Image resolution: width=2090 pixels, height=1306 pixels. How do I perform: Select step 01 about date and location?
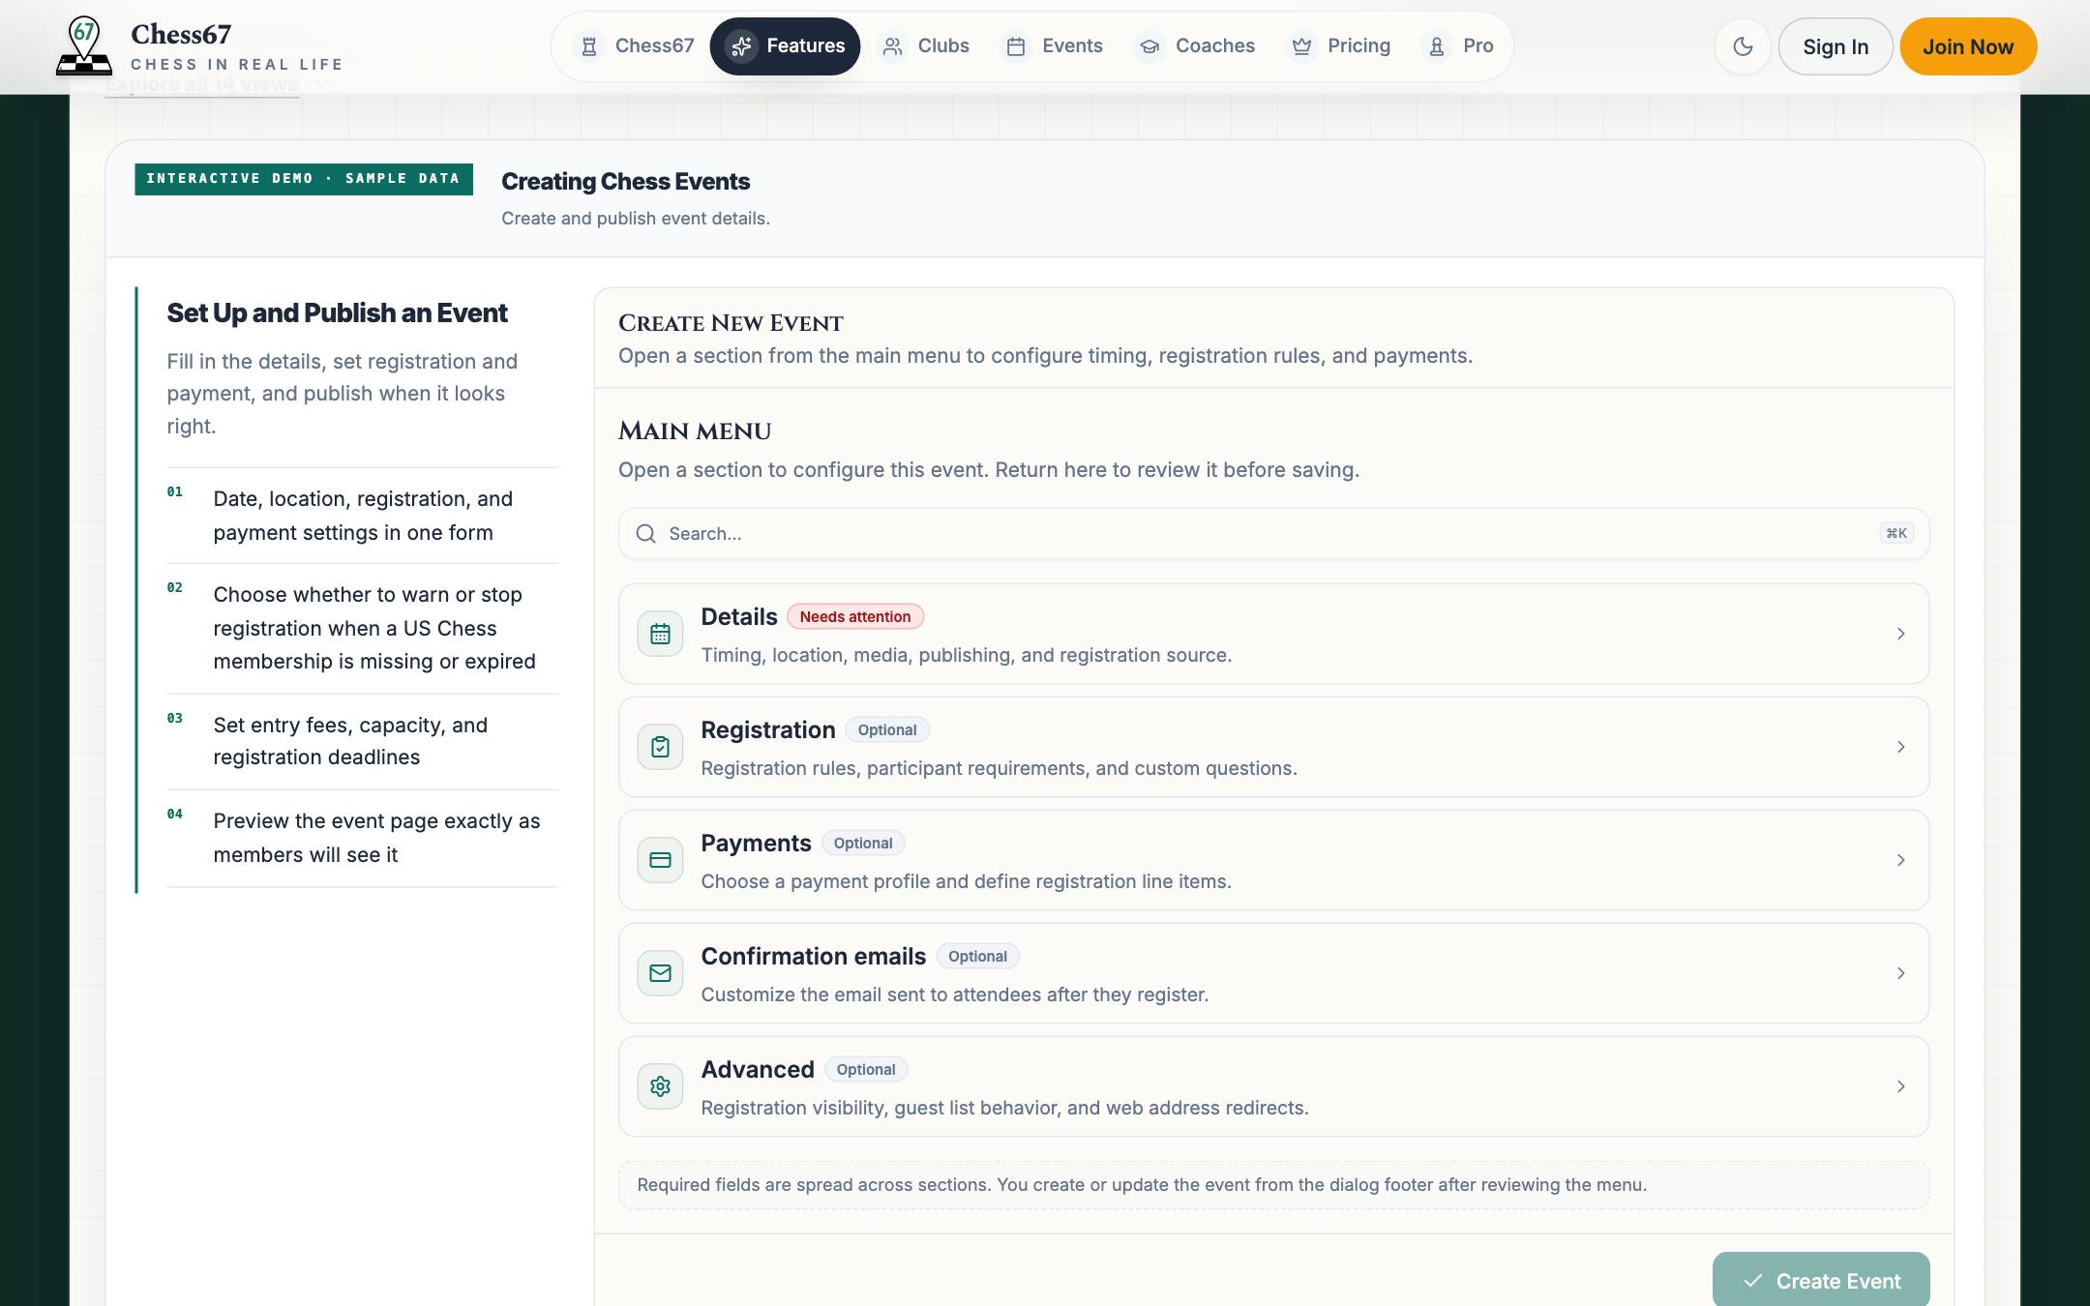coord(362,516)
